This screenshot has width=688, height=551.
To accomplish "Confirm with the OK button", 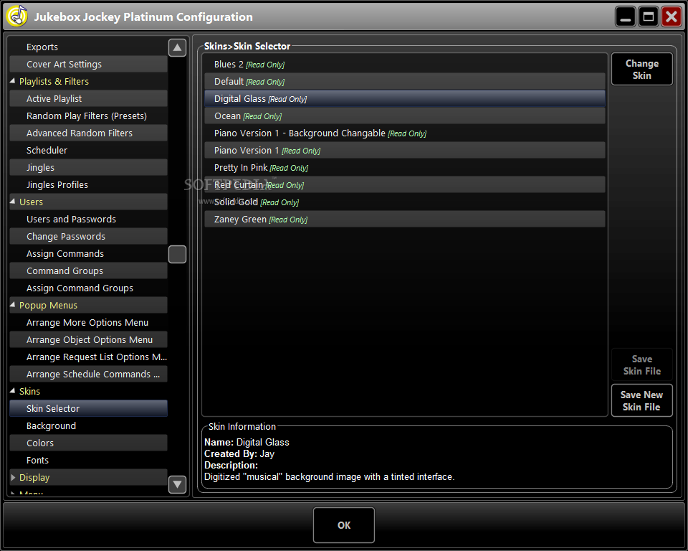I will (344, 525).
